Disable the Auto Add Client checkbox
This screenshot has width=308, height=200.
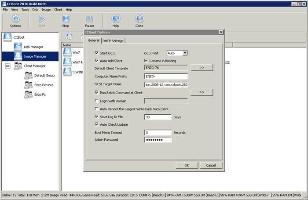coord(97,61)
